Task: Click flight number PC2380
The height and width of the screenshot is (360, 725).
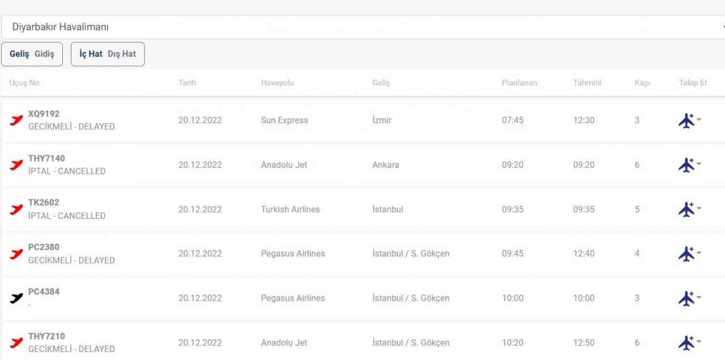Action: point(44,247)
